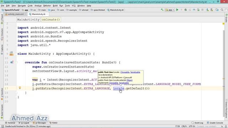Screen dimensions: 228x128
Task: Open the Build menu
Action: pyautogui.click(x=55, y=6)
